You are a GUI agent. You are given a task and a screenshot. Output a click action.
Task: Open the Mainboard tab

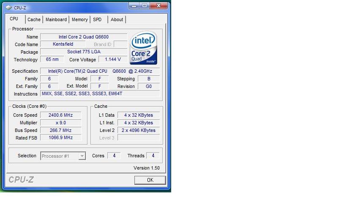click(x=56, y=20)
